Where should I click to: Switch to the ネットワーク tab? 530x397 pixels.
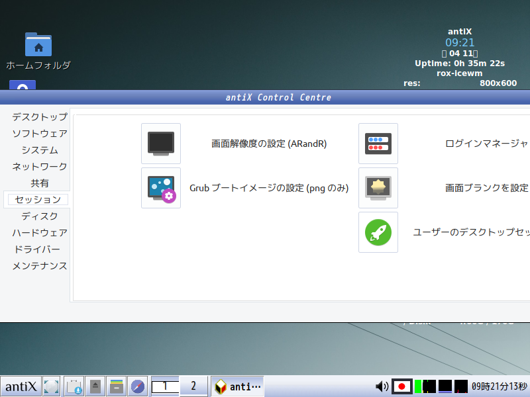click(x=40, y=167)
